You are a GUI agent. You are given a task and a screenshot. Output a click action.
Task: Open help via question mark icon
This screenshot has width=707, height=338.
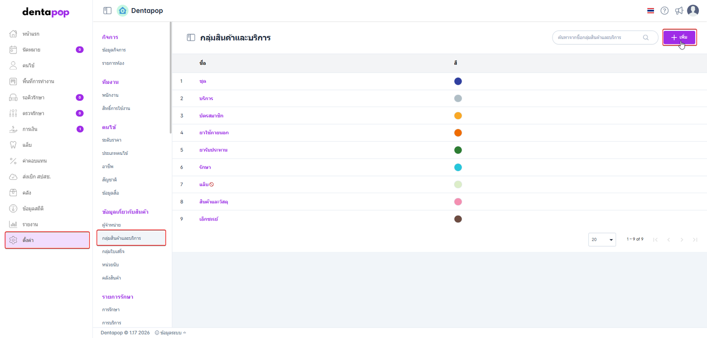coord(665,11)
